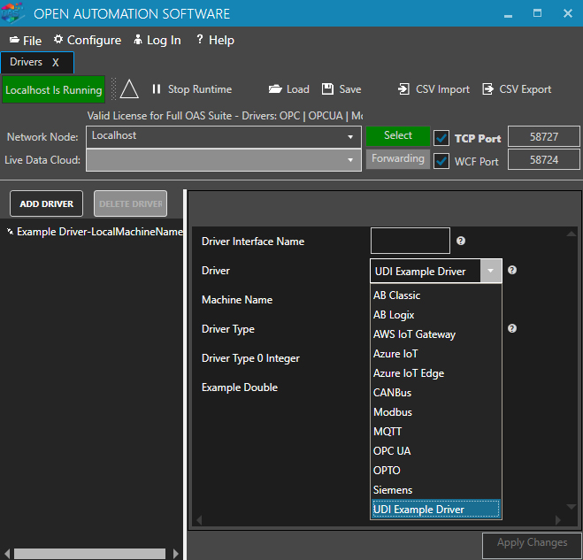Save the configuration with Save
Screen dimensions: 583x560
coord(341,89)
